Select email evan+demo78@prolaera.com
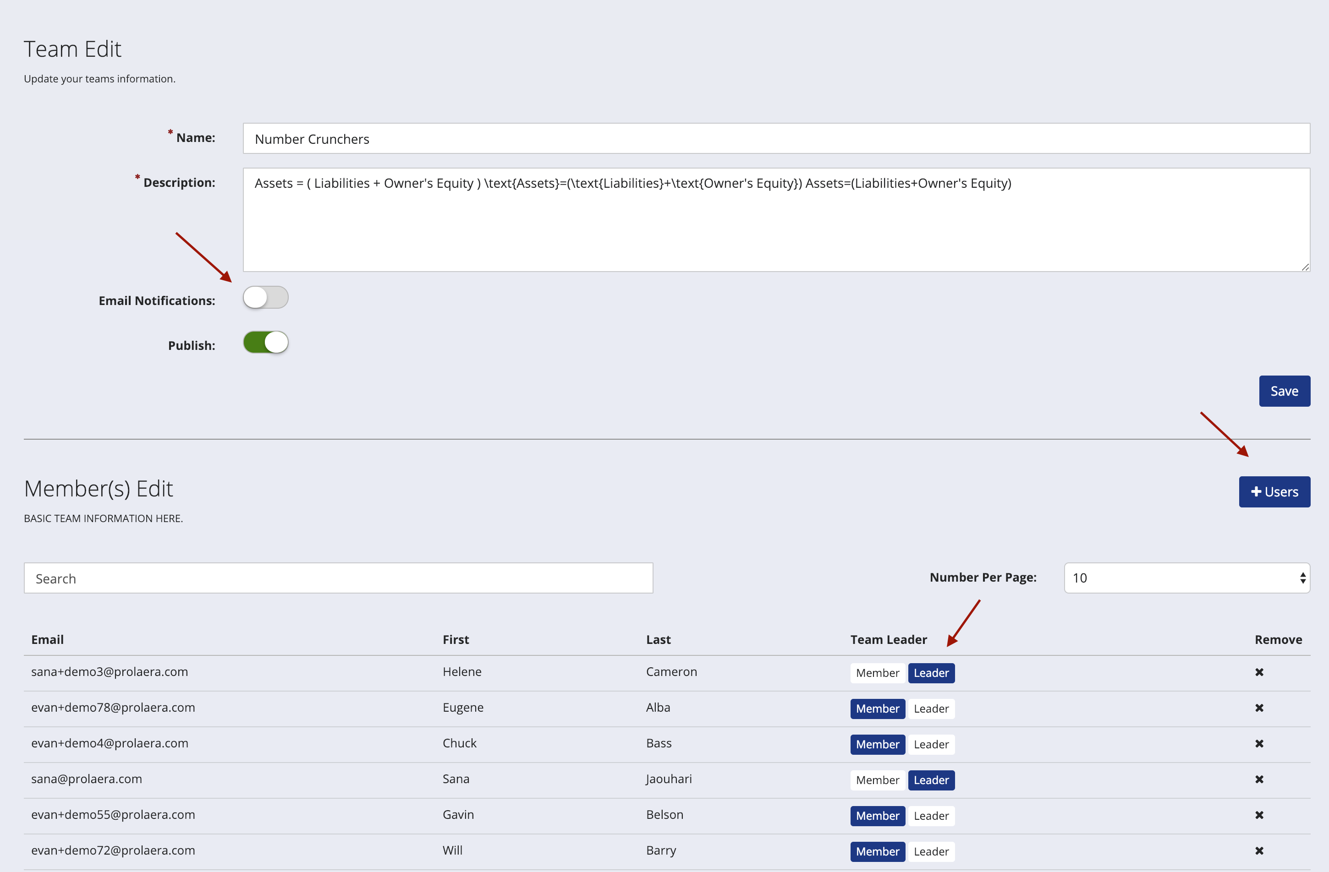Screen dimensions: 1329x872 pos(113,708)
